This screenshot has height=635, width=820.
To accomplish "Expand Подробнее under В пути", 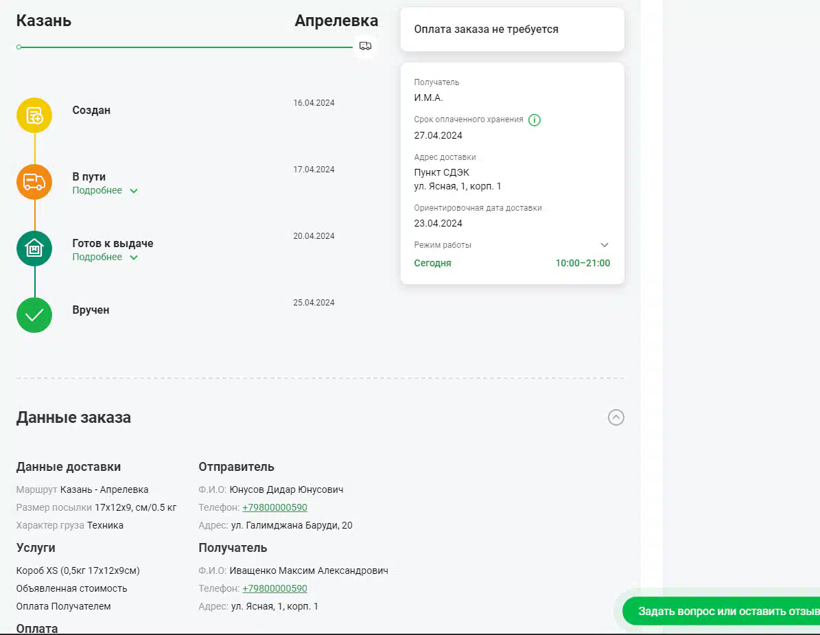I will [105, 191].
